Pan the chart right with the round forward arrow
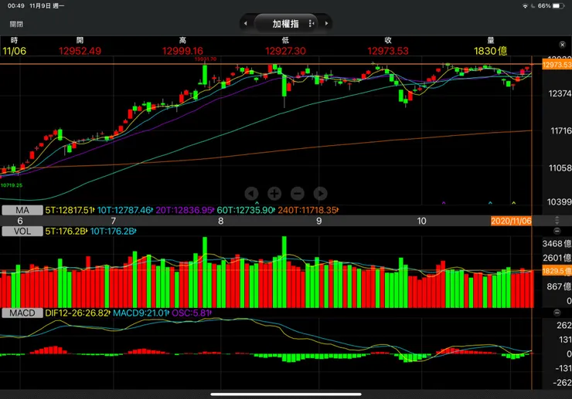 tap(320, 194)
